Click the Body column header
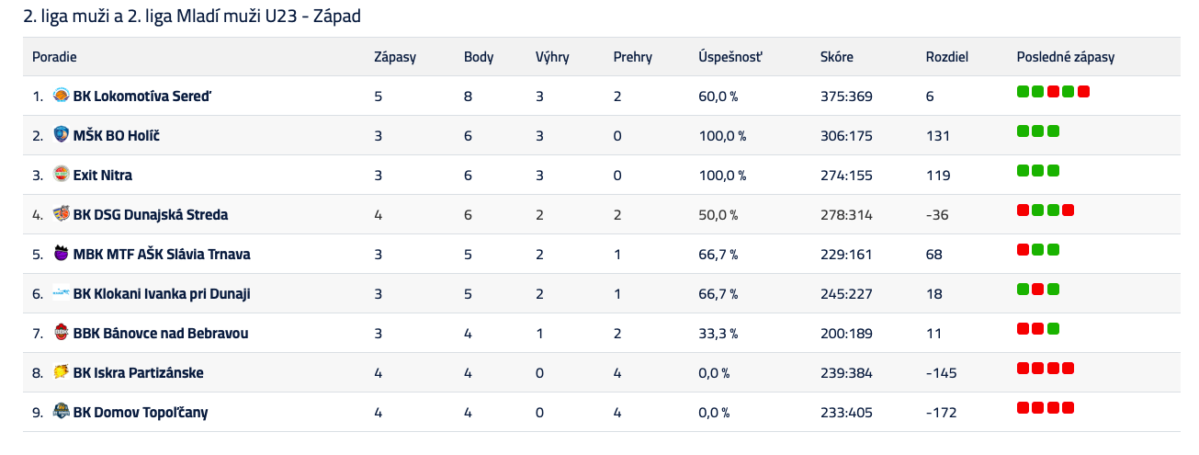 tap(479, 57)
